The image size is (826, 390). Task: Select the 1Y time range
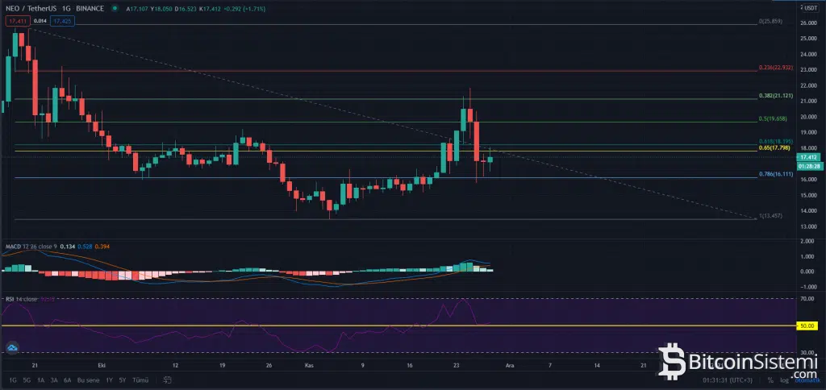click(x=109, y=380)
